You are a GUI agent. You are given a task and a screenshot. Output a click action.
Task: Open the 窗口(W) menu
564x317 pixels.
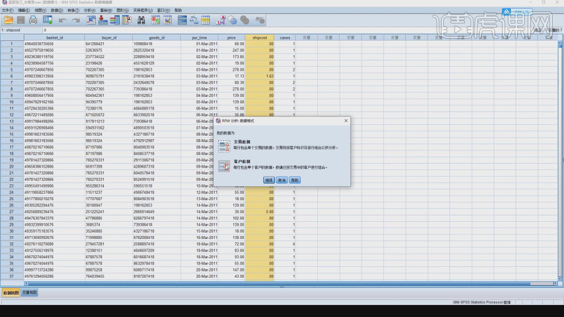click(x=164, y=10)
